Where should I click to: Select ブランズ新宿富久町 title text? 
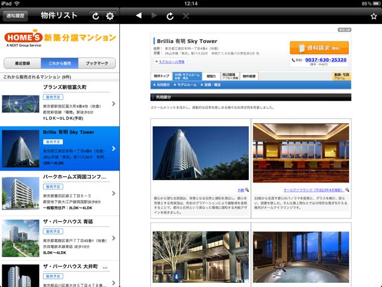(65, 87)
